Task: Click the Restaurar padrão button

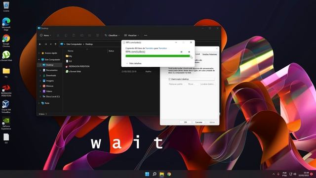Action: click(x=176, y=84)
